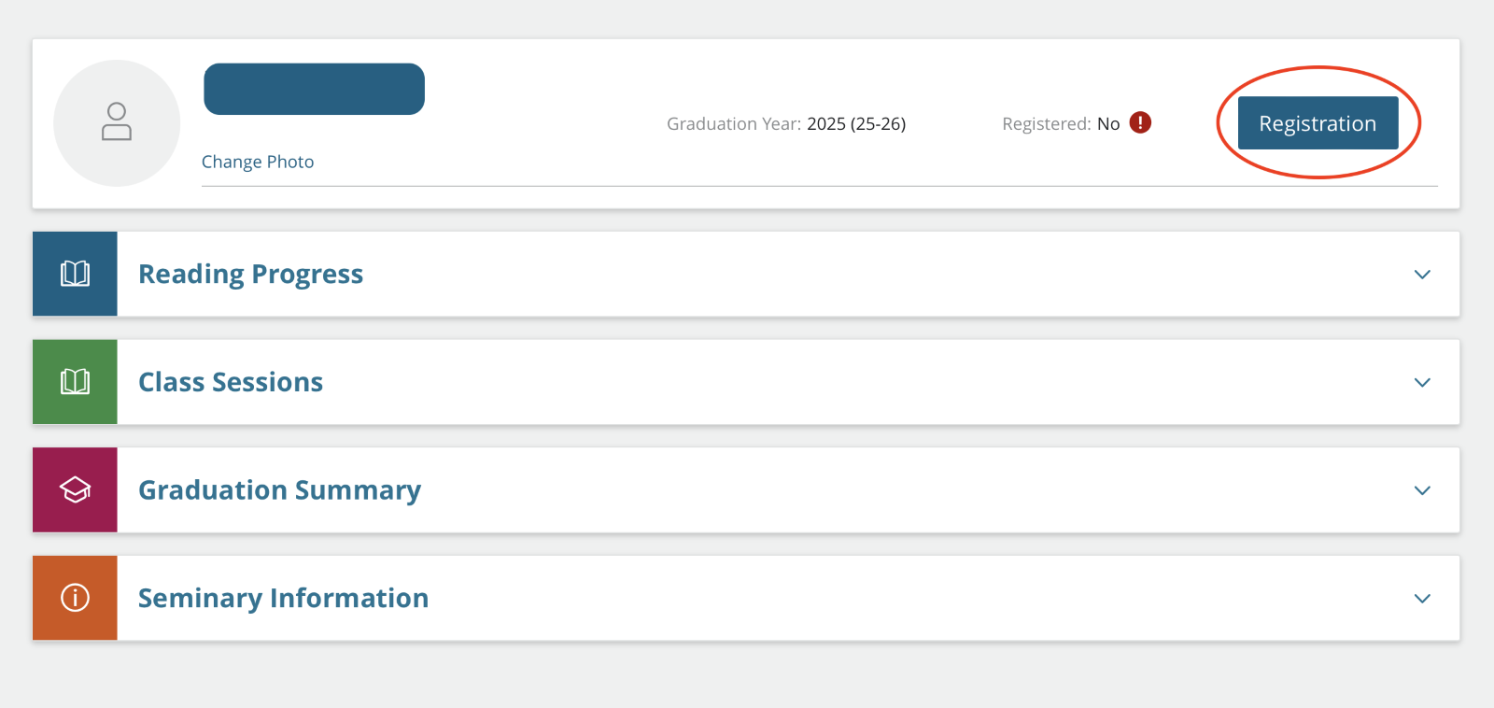Image resolution: width=1494 pixels, height=708 pixels.
Task: Click the maroon graduation cap icon
Action: click(75, 489)
